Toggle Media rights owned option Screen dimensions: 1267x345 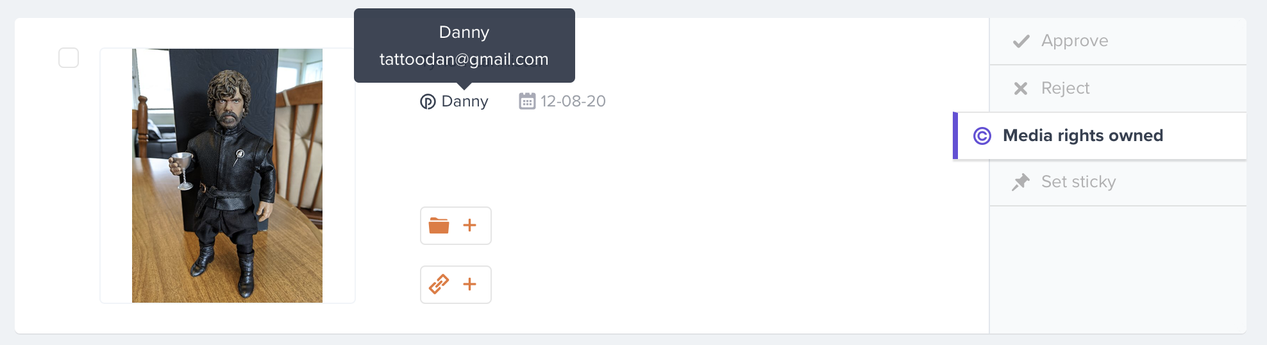tap(1100, 136)
